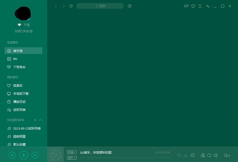Create a new playlist with the plus icon

(35, 120)
